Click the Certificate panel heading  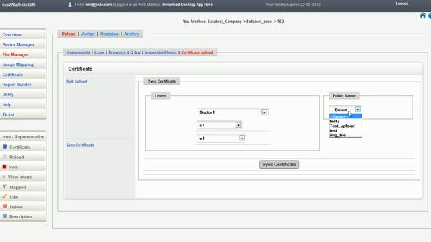(x=80, y=69)
